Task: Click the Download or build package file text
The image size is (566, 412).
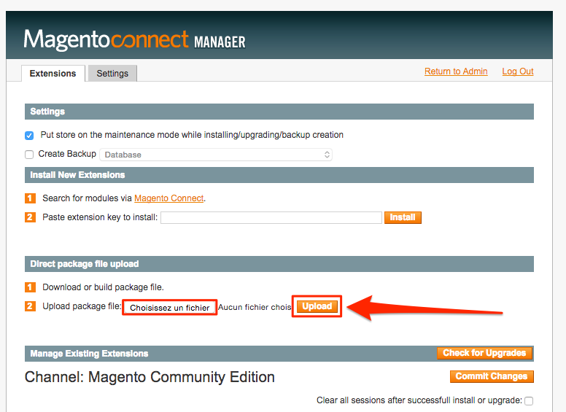Action: tap(104, 287)
